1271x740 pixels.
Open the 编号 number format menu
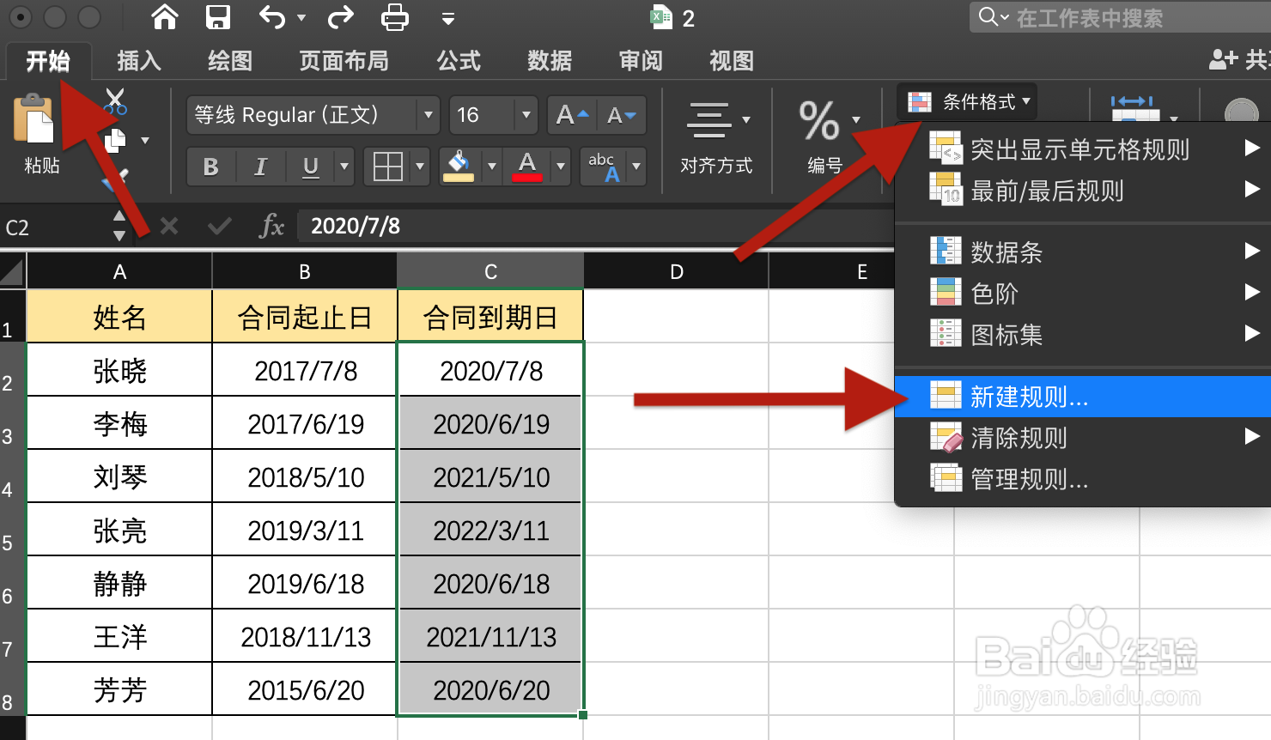tap(826, 138)
